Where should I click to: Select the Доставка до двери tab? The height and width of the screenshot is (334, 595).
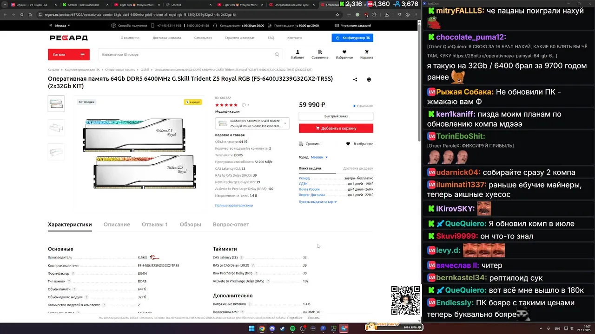(358, 168)
